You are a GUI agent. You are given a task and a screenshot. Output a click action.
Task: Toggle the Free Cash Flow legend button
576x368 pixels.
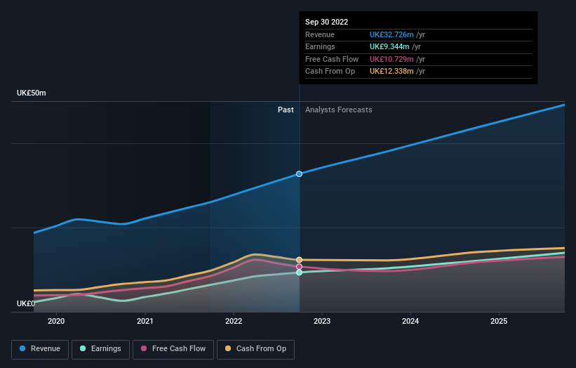pos(173,349)
